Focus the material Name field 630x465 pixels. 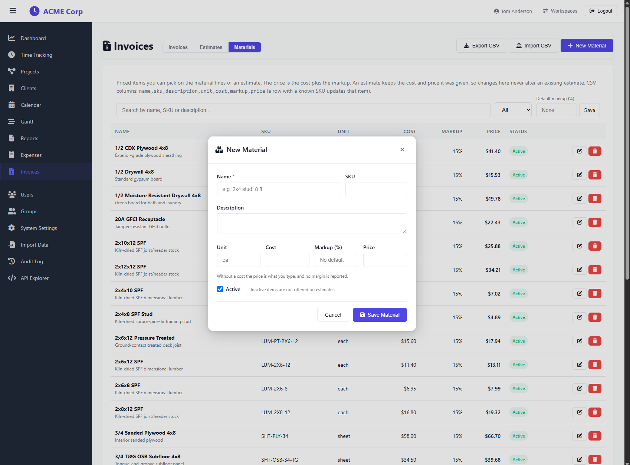[x=278, y=189]
